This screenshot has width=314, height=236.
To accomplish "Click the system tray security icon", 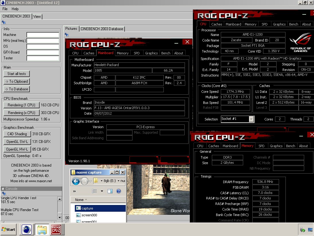I will 302,230.
